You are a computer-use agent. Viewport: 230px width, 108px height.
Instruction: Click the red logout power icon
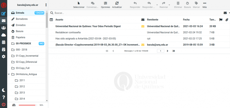(3, 104)
